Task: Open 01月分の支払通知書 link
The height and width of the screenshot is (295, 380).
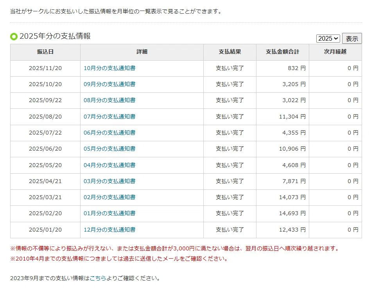Action: click(109, 213)
